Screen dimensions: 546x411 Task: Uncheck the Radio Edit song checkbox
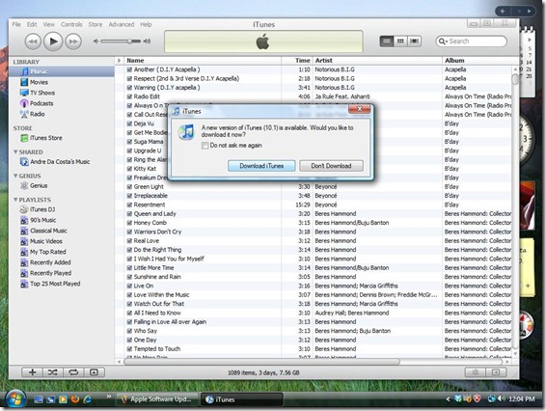click(129, 96)
